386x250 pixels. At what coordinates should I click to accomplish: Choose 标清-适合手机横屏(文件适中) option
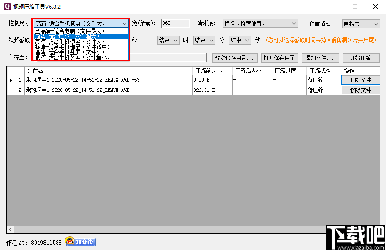coord(81,47)
